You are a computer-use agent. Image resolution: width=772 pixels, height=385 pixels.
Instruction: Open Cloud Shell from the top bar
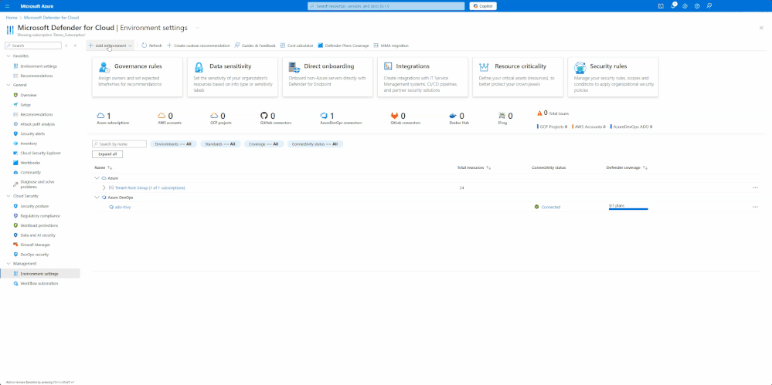click(x=661, y=6)
